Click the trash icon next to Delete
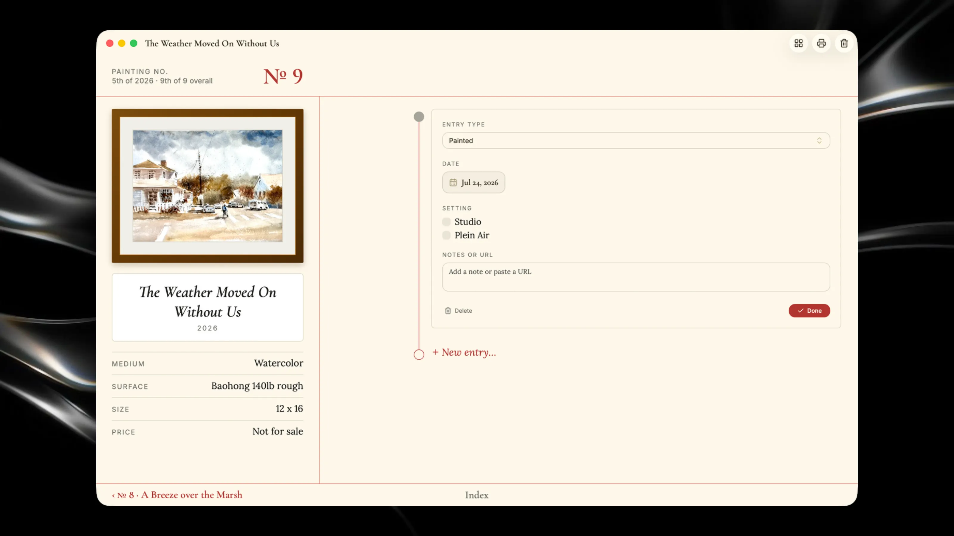Screen dimensions: 954x536 (448, 311)
